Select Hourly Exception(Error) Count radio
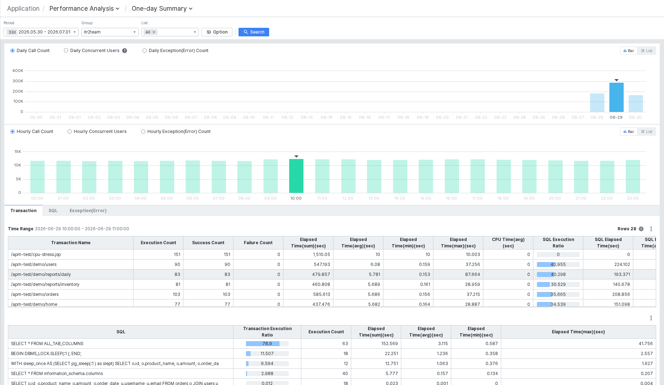This screenshot has height=385, width=664. 143,132
